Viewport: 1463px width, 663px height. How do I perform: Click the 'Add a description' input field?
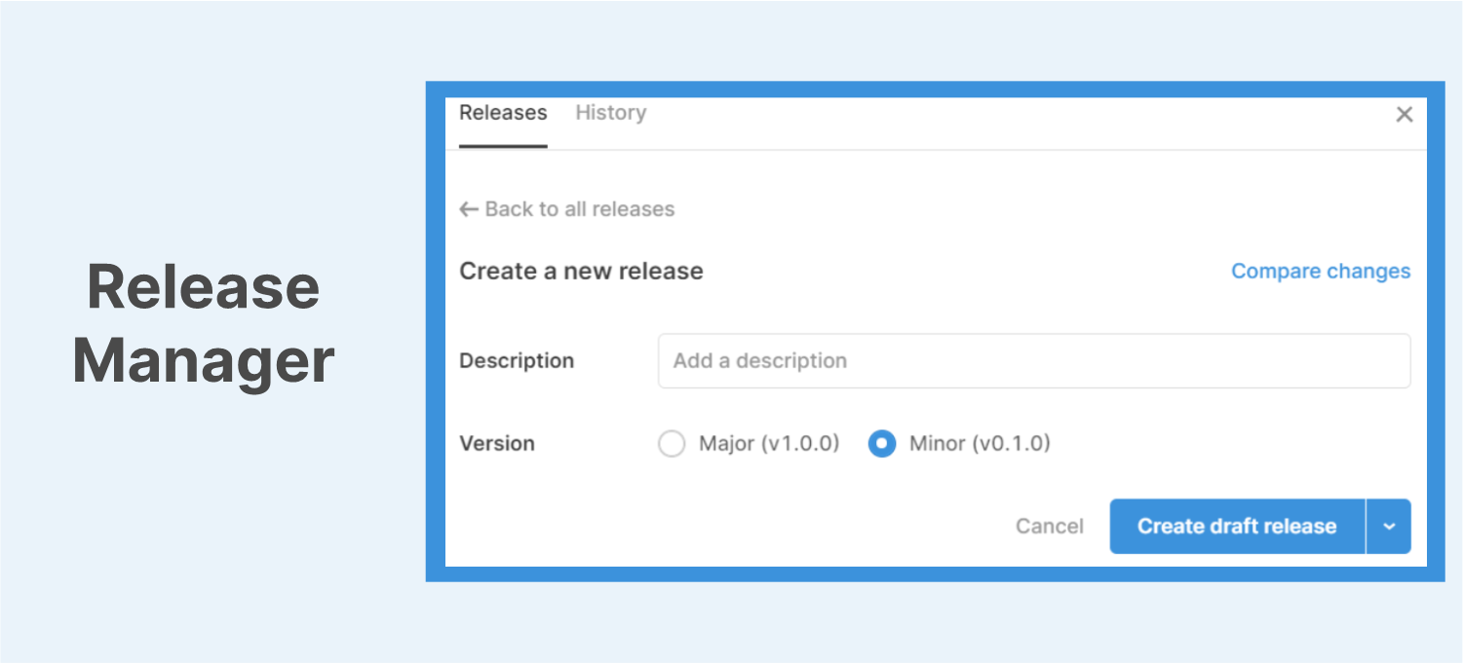1033,360
